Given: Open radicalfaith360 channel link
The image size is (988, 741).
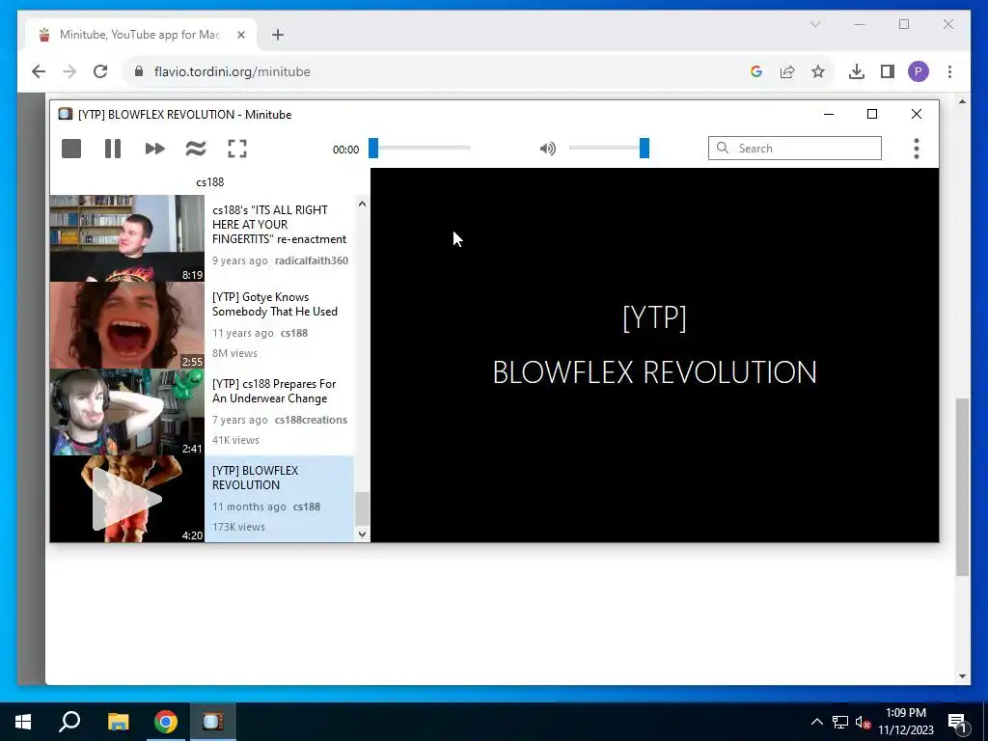Looking at the screenshot, I should [x=312, y=261].
